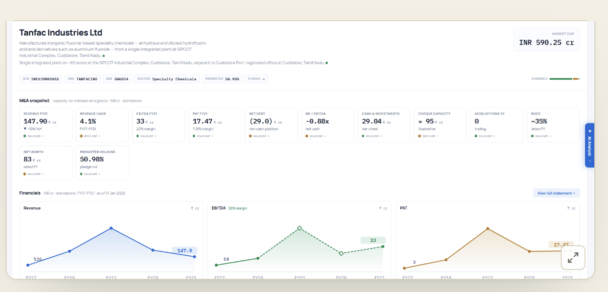Click the BSE 506854 chip

point(117,79)
